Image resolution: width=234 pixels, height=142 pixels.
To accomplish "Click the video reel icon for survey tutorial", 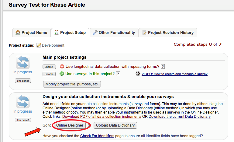I will tap(138, 74).
